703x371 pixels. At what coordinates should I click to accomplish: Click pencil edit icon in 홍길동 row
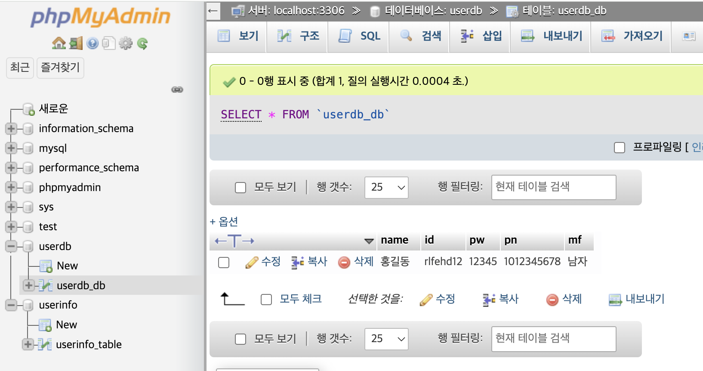pos(252,262)
